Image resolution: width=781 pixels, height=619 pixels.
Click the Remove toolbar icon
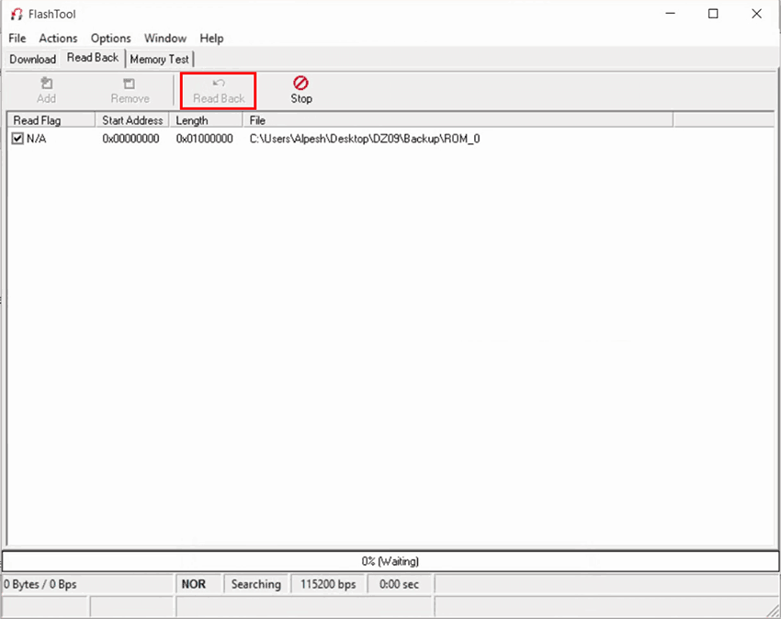pos(129,84)
